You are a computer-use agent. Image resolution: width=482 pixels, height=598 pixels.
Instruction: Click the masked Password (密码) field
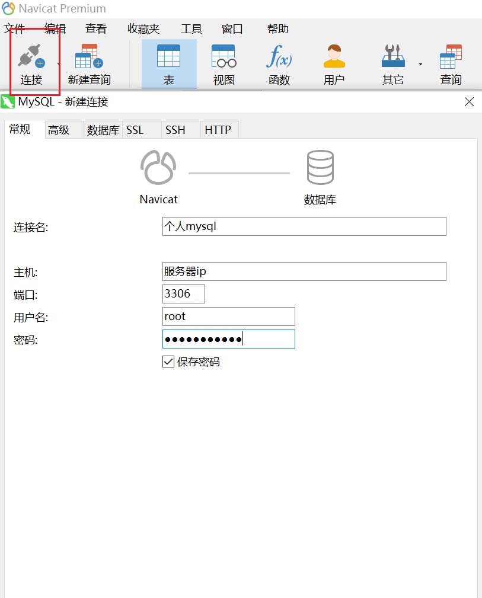[229, 339]
